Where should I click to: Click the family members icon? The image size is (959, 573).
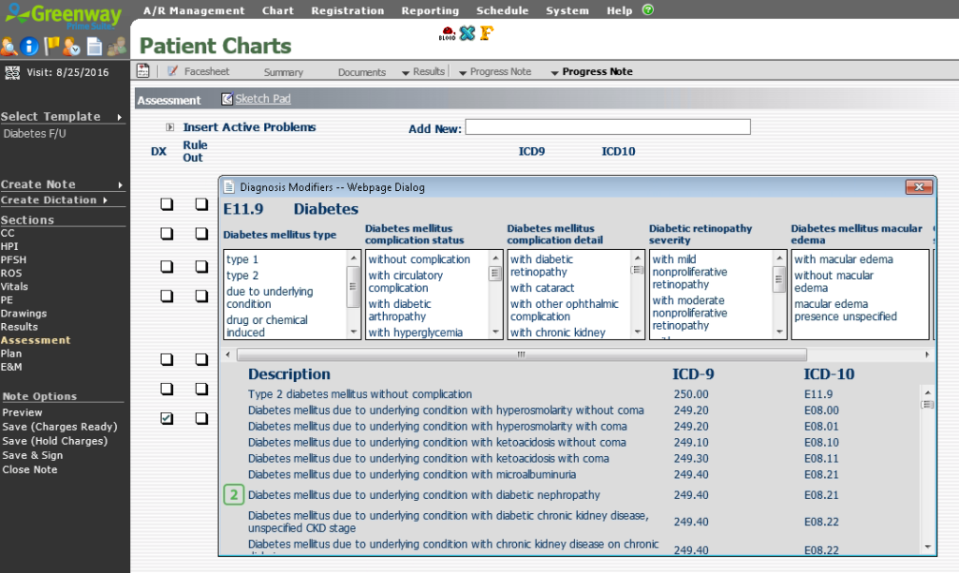(115, 46)
